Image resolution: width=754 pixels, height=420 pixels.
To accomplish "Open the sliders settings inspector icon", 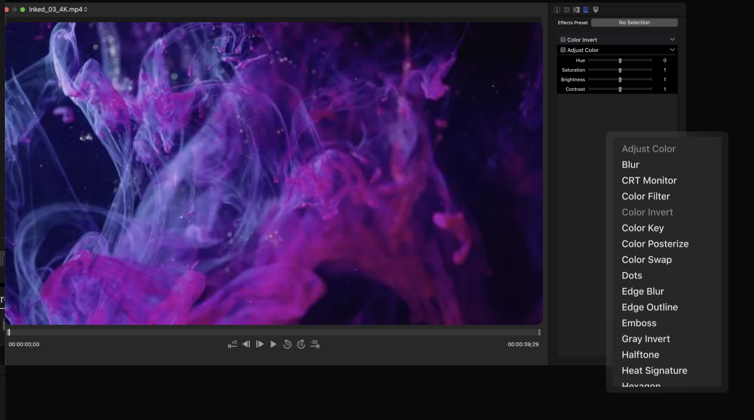I will (566, 10).
